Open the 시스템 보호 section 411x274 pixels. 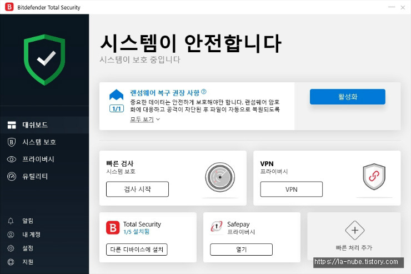[x=44, y=142]
